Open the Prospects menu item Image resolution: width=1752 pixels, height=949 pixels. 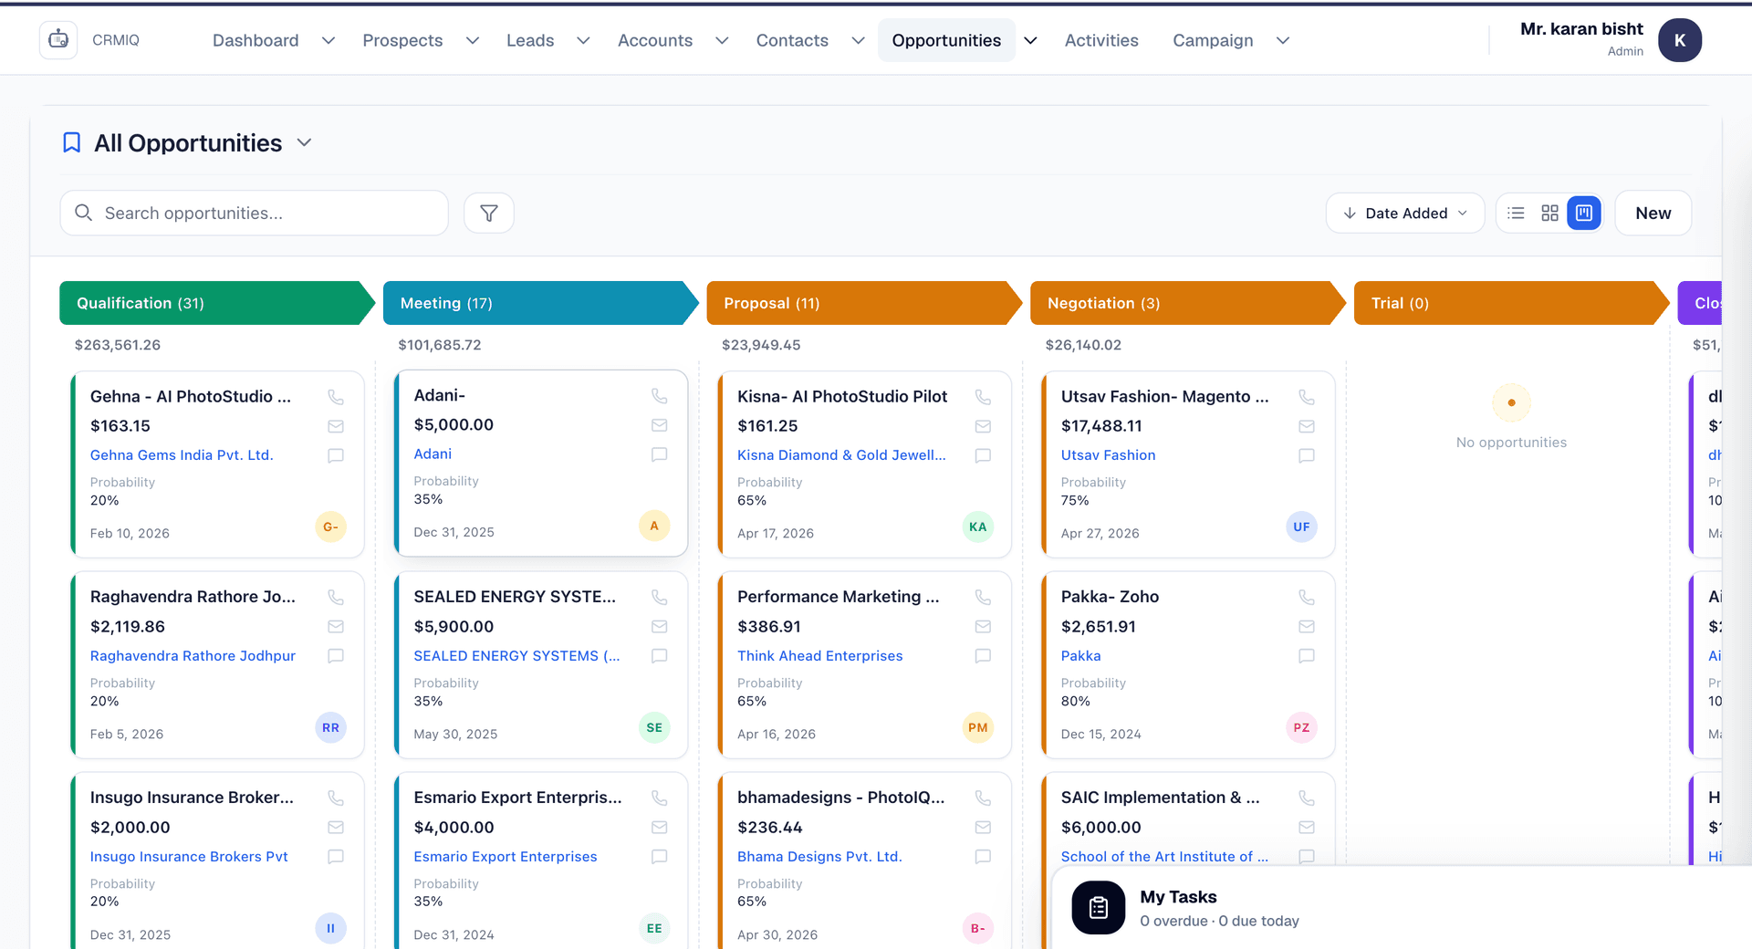pyautogui.click(x=402, y=40)
